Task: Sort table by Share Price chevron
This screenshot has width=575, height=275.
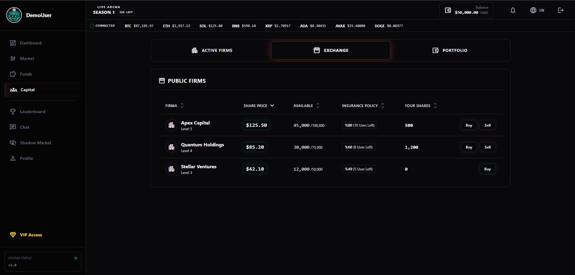Action: (x=272, y=106)
